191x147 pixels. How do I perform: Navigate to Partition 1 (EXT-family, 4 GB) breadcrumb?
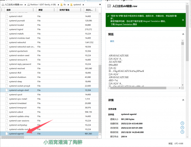click(x=43, y=5)
